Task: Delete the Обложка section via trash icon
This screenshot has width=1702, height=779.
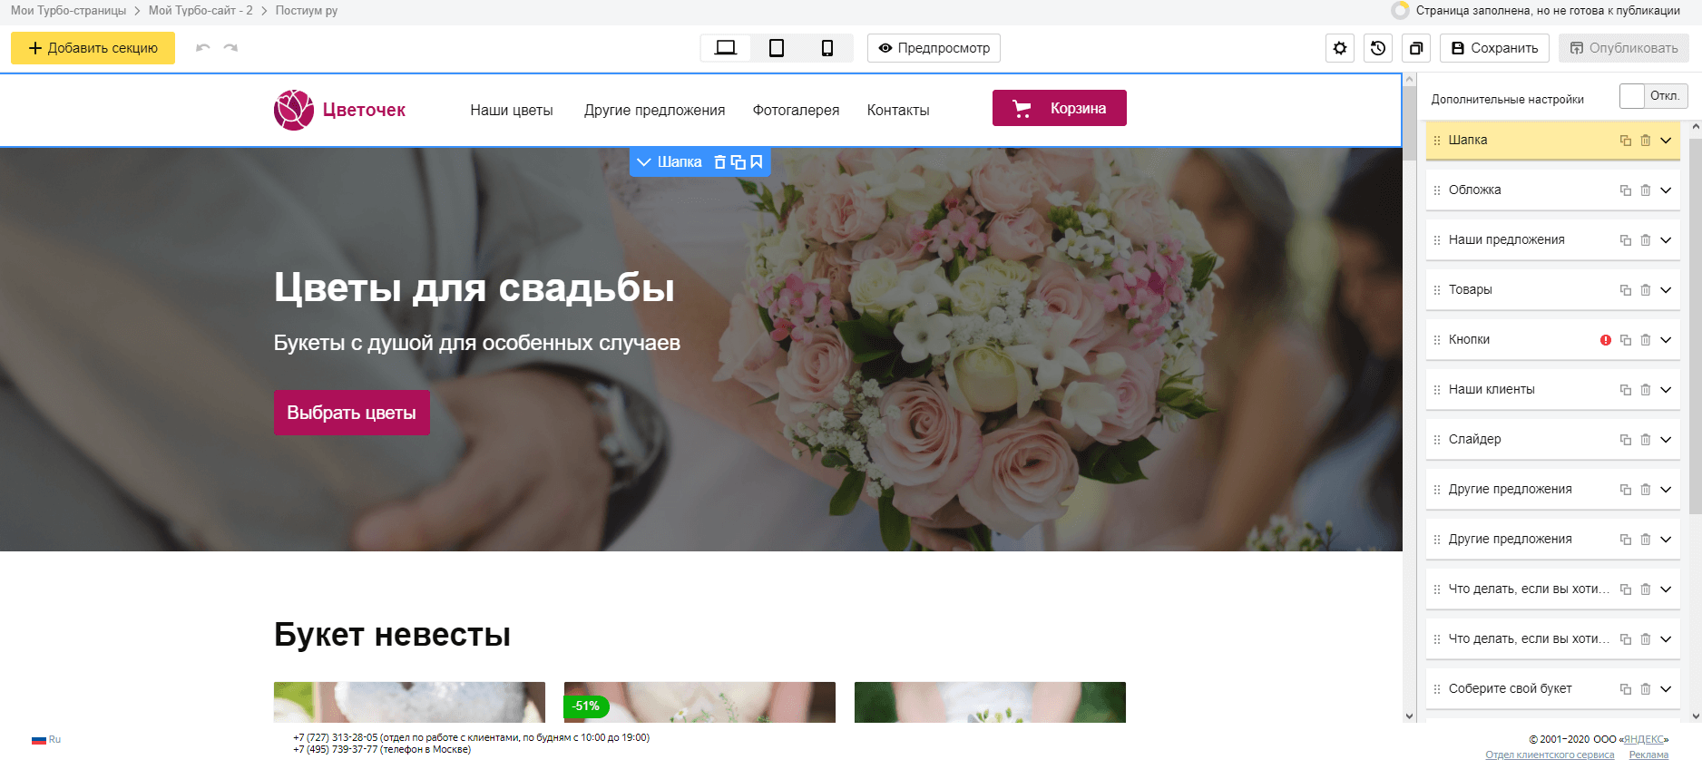Action: click(1646, 190)
